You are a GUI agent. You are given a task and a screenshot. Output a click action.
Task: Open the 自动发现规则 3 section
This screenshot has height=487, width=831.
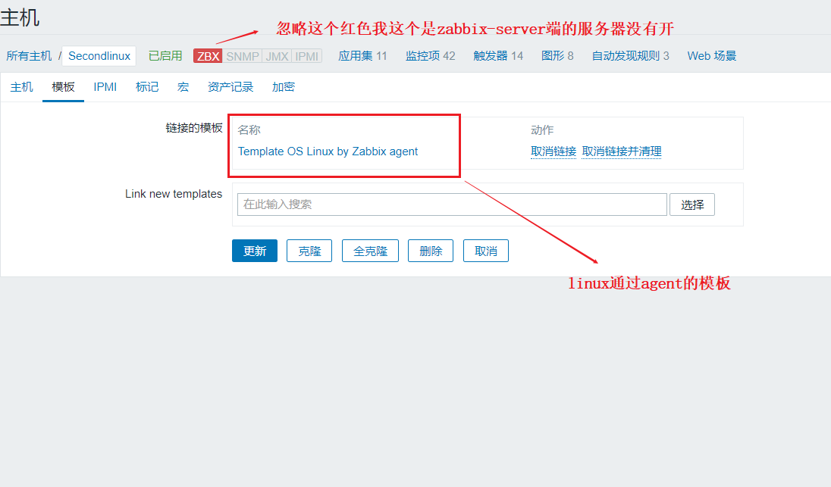click(x=630, y=55)
